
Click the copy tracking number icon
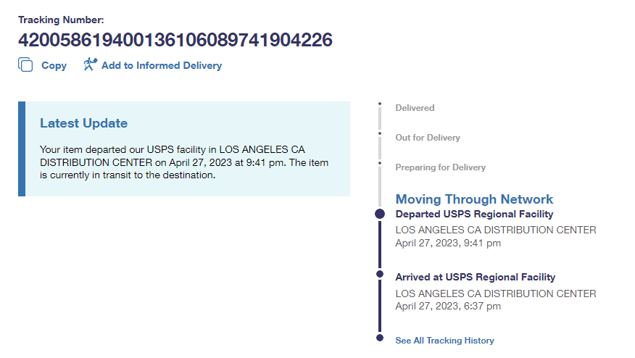point(25,65)
